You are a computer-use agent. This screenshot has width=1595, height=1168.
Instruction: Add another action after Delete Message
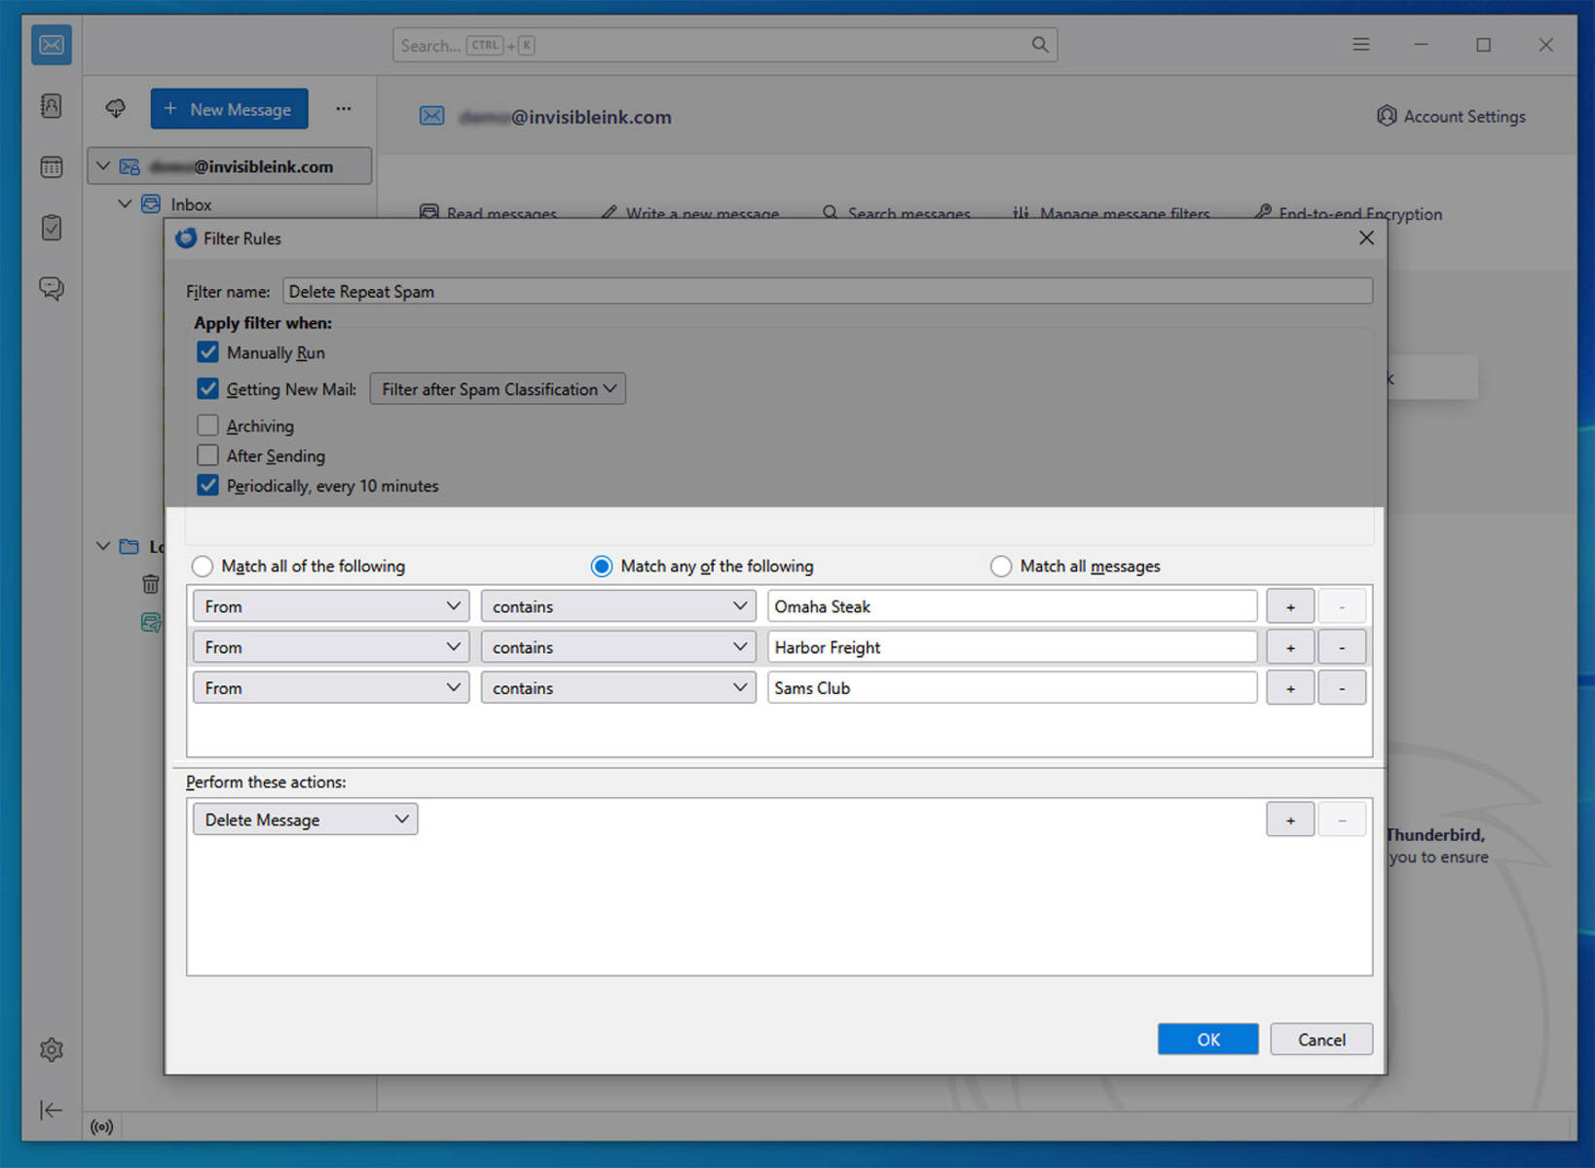click(1290, 820)
